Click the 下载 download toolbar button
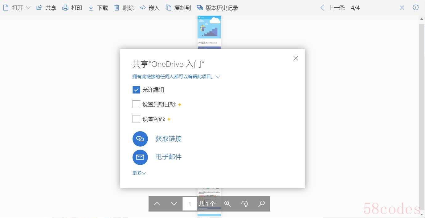Viewport: 425px width, 218px height. pyautogui.click(x=98, y=8)
